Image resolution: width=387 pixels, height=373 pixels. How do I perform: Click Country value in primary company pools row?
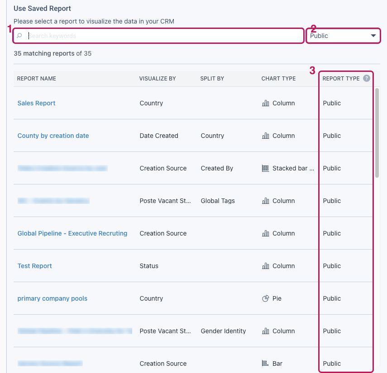tap(151, 298)
